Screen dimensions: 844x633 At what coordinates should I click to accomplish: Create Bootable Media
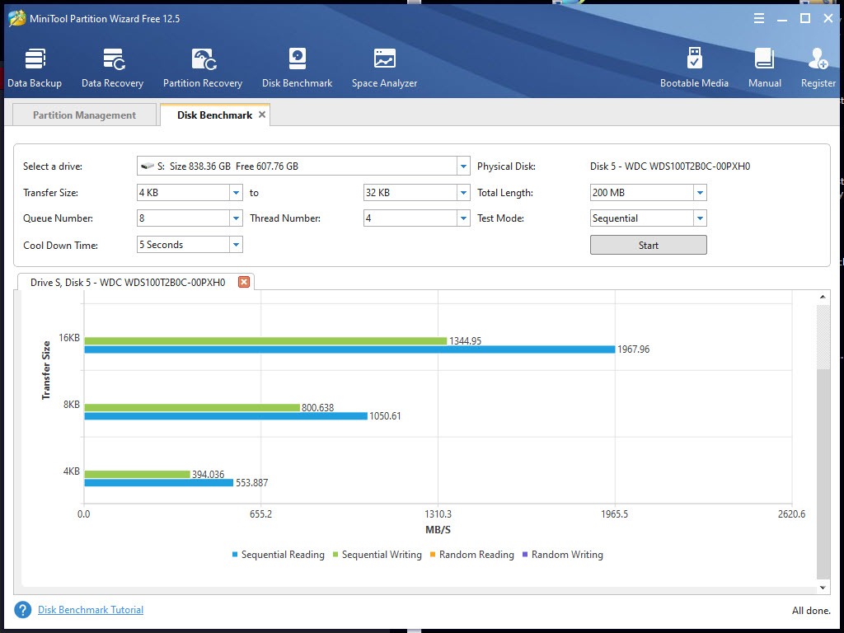[x=694, y=68]
